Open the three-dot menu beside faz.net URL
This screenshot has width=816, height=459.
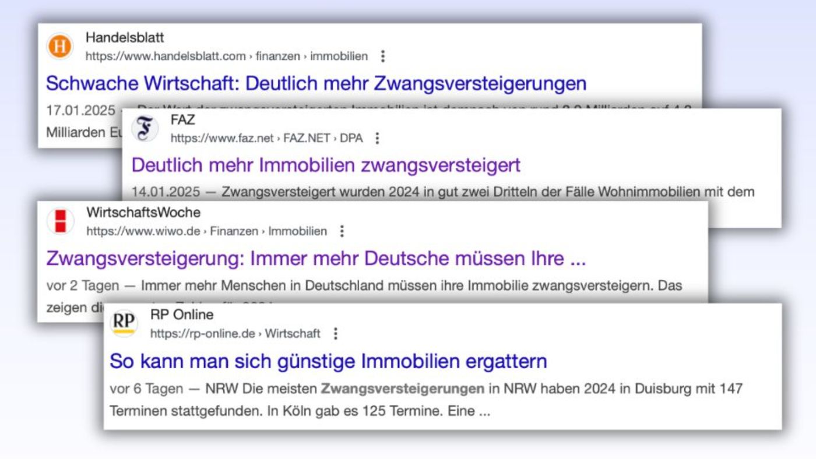click(x=377, y=138)
